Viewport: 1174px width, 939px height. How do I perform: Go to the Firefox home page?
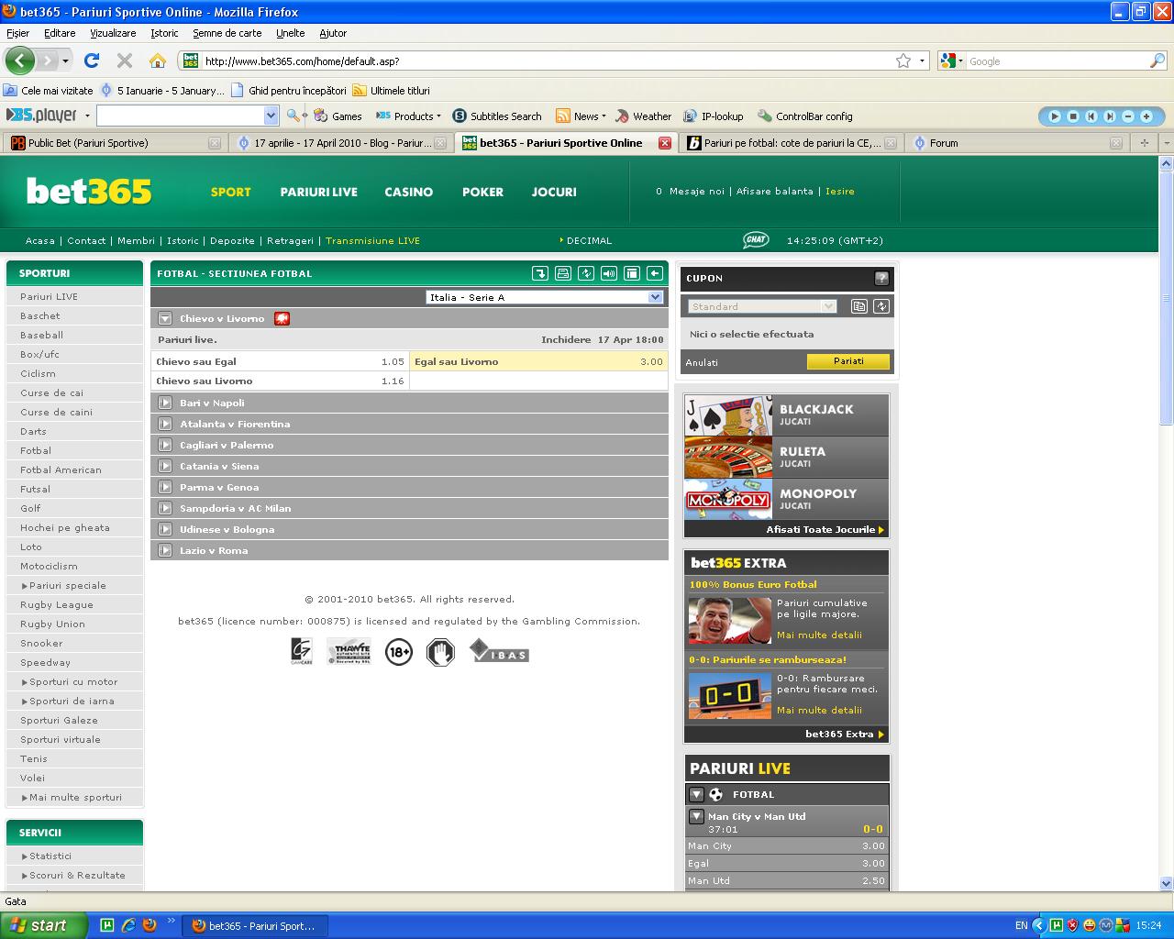click(158, 61)
